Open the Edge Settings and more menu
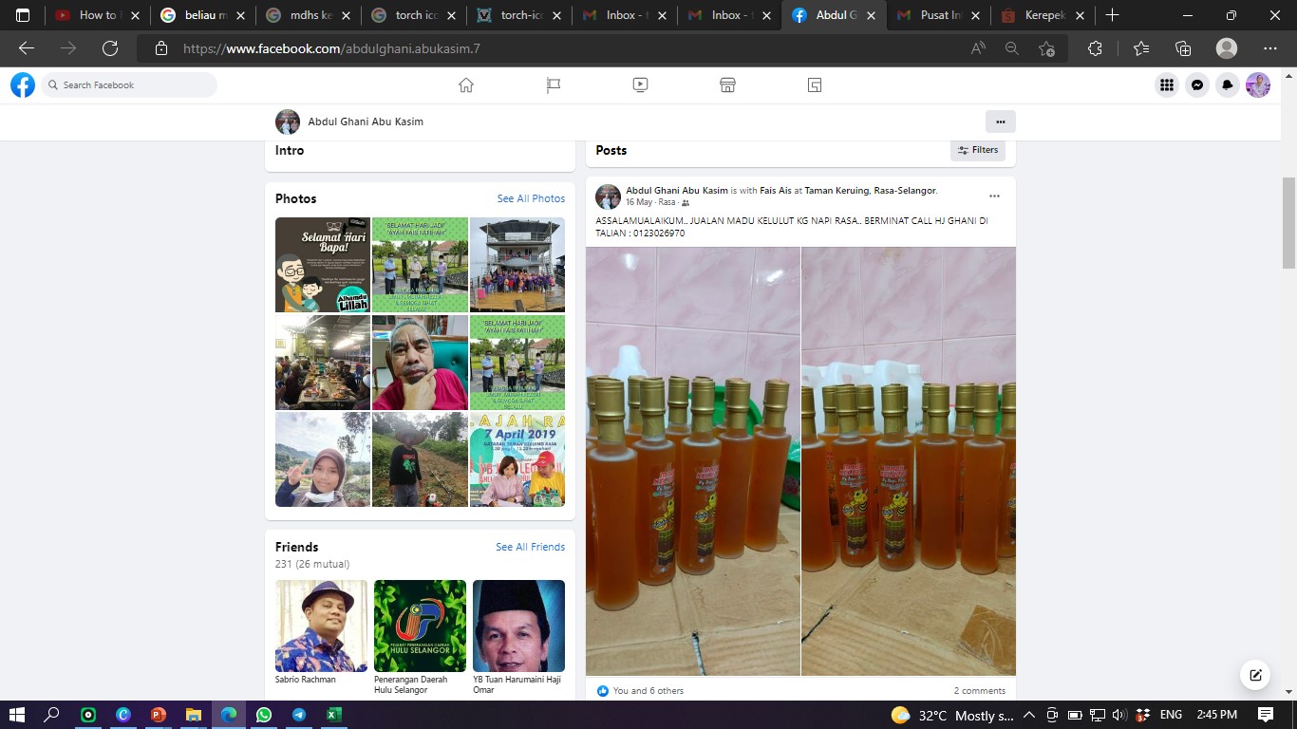Screen dimensions: 1297x729 (x=1270, y=48)
